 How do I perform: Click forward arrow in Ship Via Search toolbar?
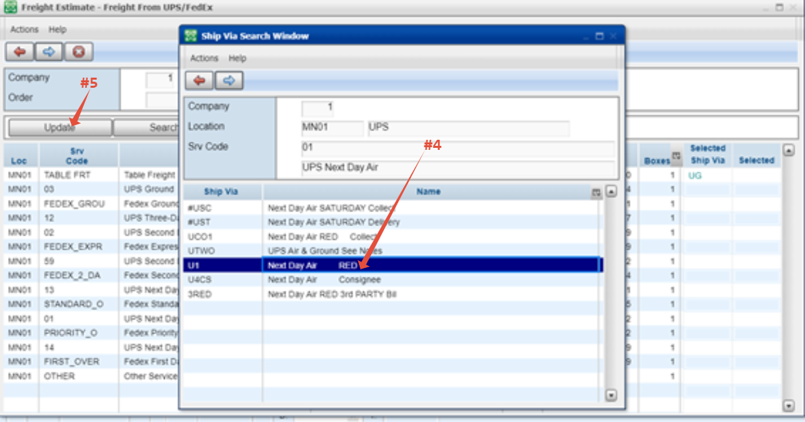click(229, 80)
